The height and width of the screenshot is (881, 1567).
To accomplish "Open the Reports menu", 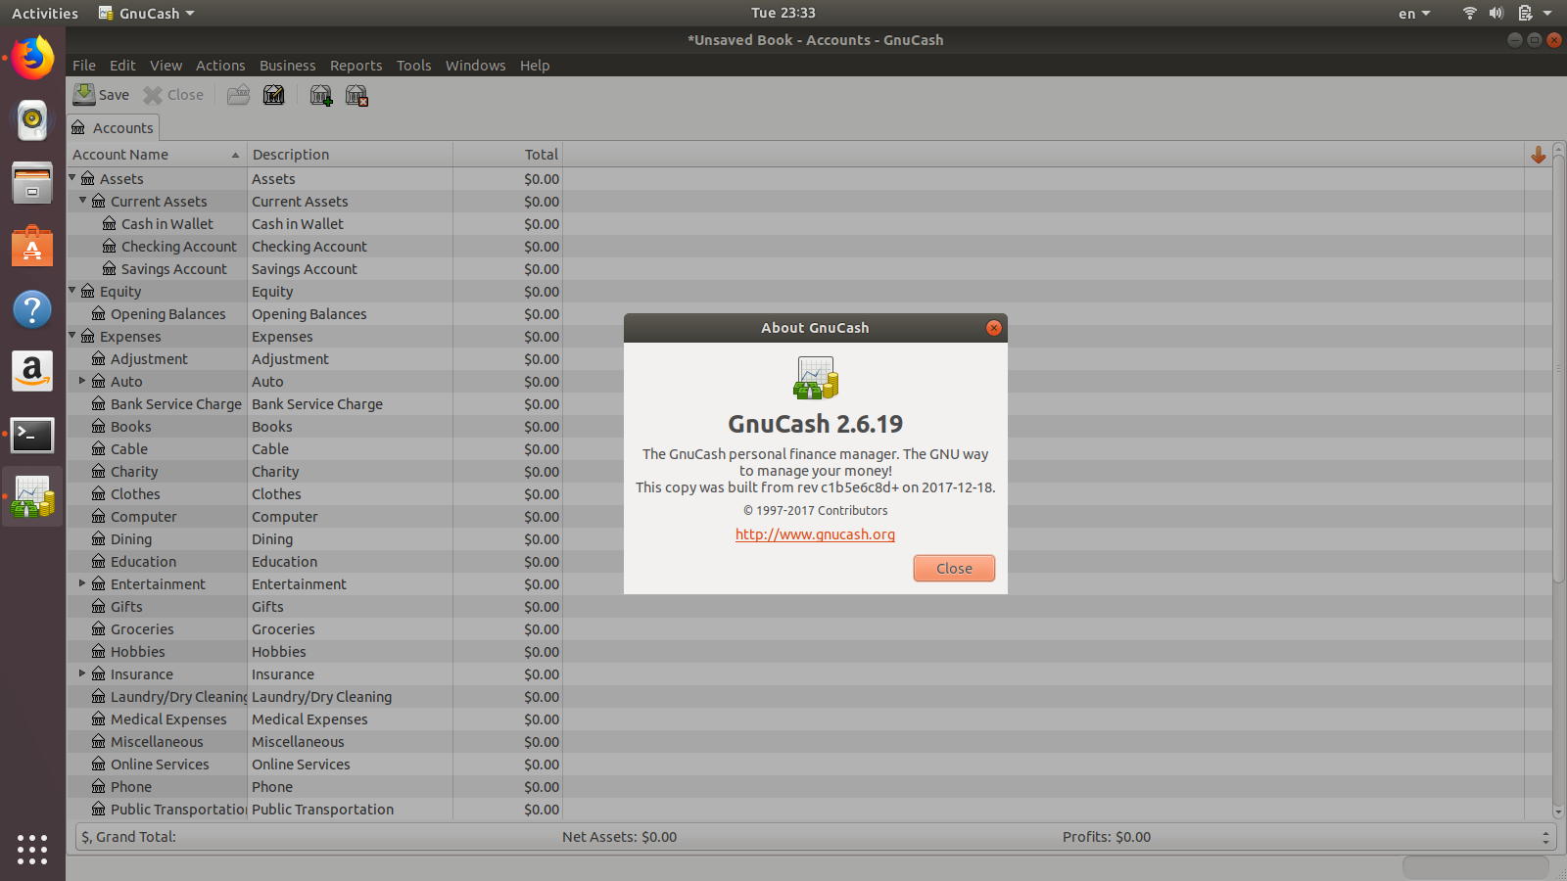I will coord(356,66).
